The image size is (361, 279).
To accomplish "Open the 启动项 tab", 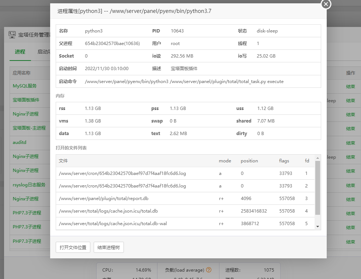I will (45, 52).
